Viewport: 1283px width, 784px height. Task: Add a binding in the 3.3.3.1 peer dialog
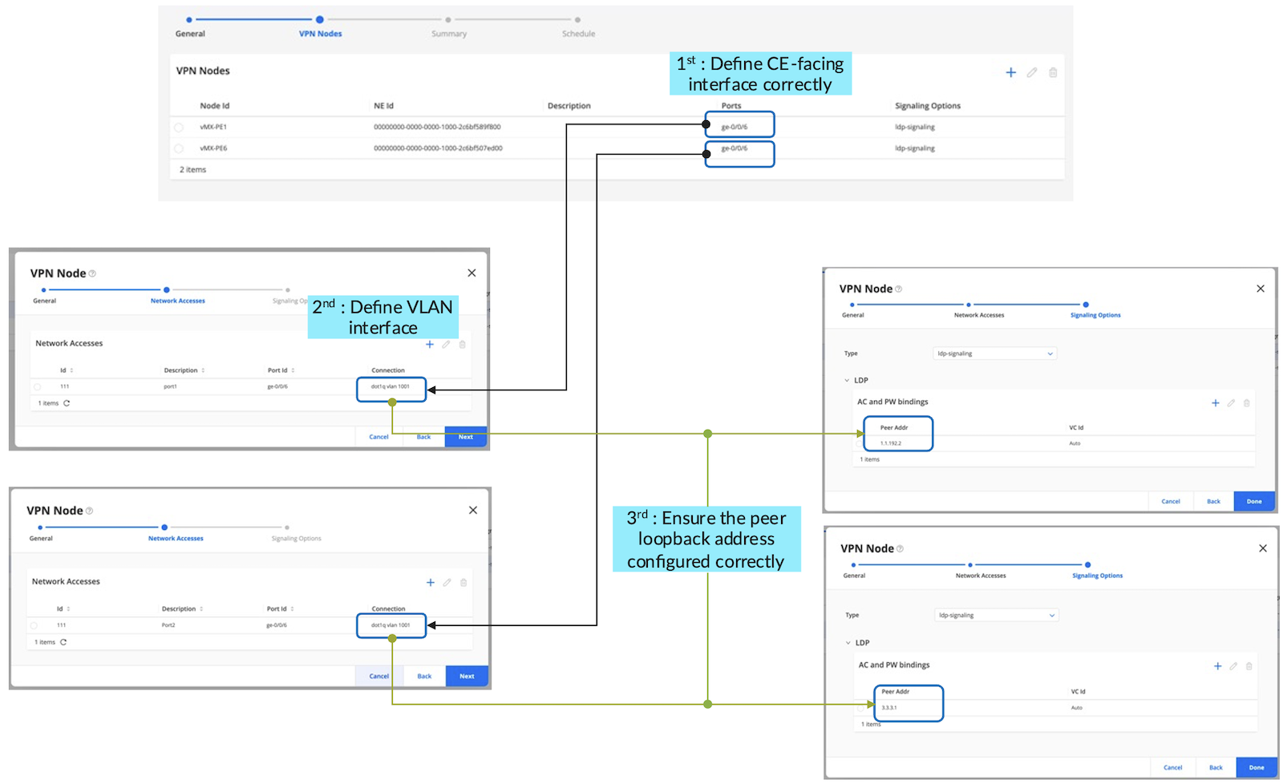click(1218, 666)
